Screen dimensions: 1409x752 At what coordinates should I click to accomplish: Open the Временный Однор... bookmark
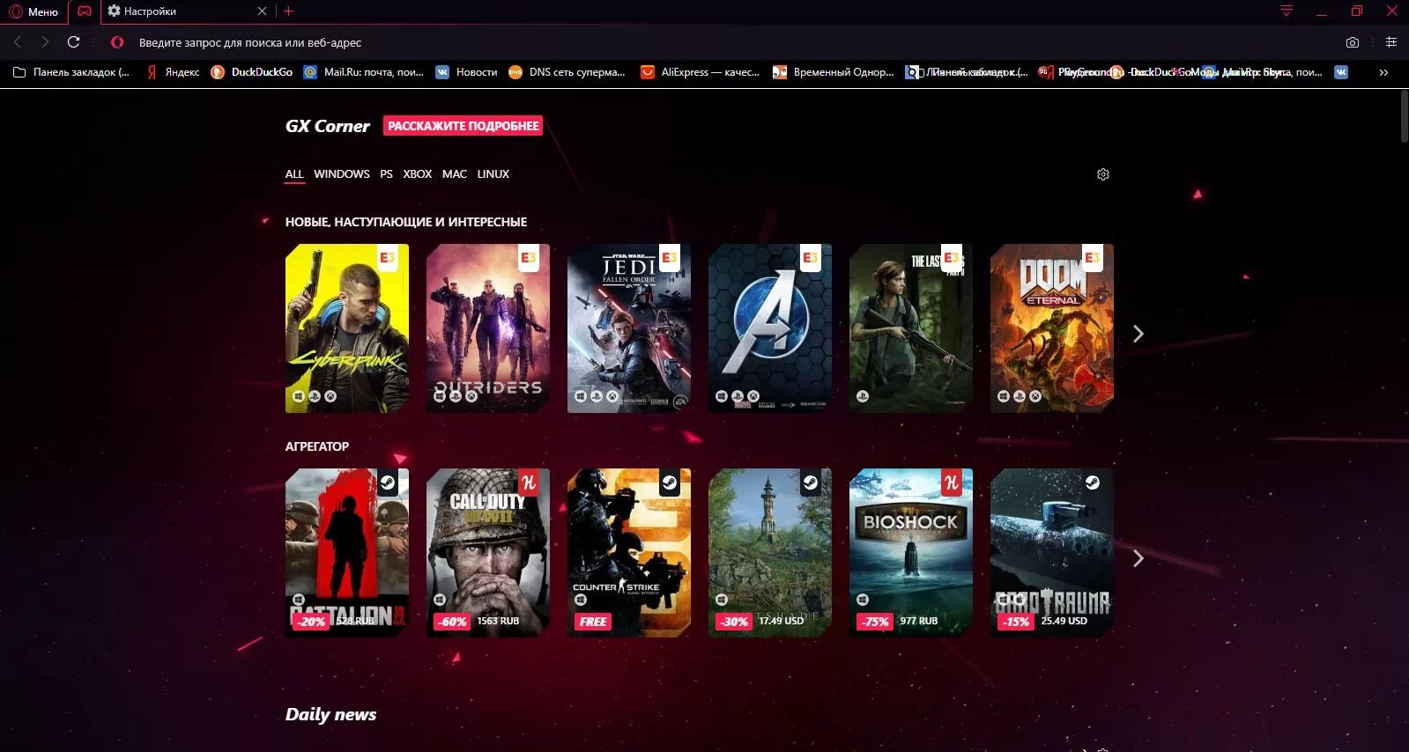click(834, 72)
